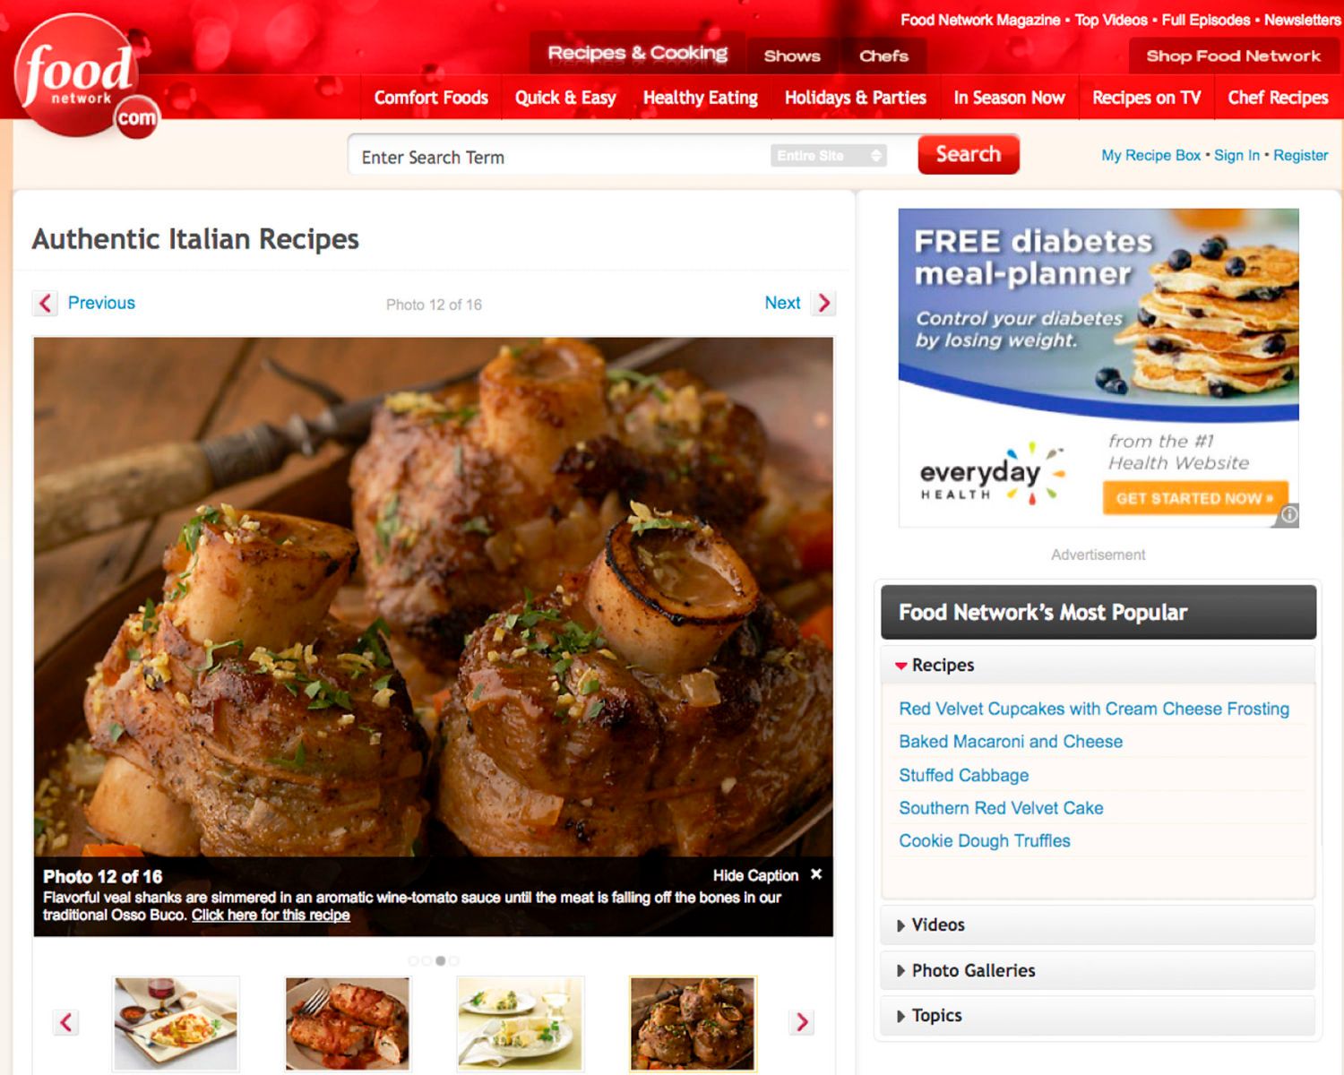The image size is (1344, 1075).
Task: Select the first carousel page dot
Action: tap(413, 960)
